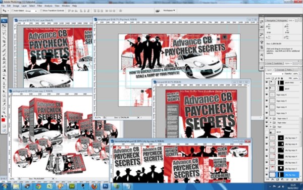Image resolution: width=303 pixels, height=190 pixels.
Task: Click Auto-Align Layers icon in options bar
Action: (x=121, y=11)
